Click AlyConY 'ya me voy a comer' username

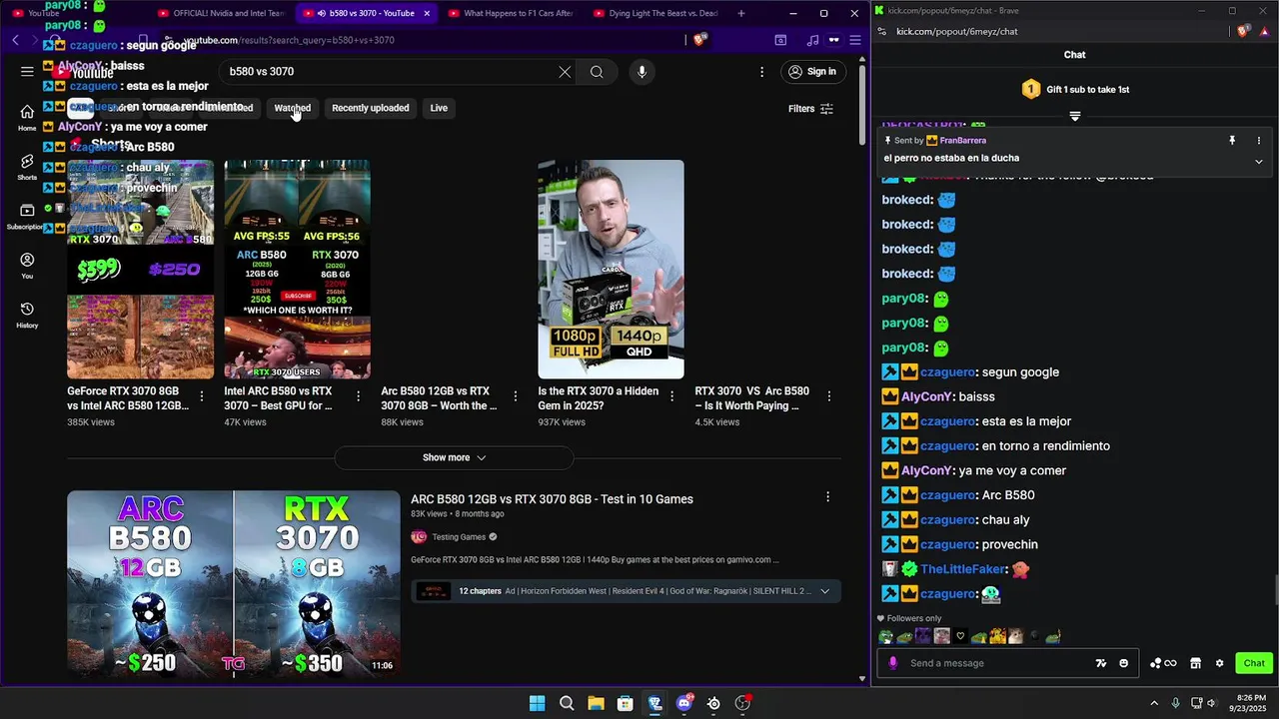pyautogui.click(x=926, y=470)
